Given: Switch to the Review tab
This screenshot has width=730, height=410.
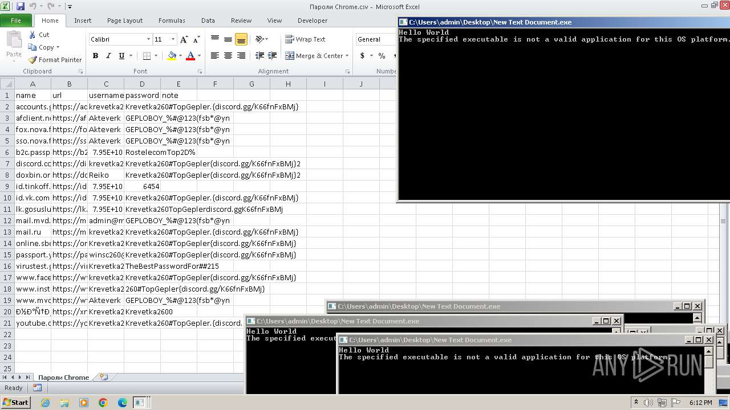Looking at the screenshot, I should pyautogui.click(x=241, y=20).
